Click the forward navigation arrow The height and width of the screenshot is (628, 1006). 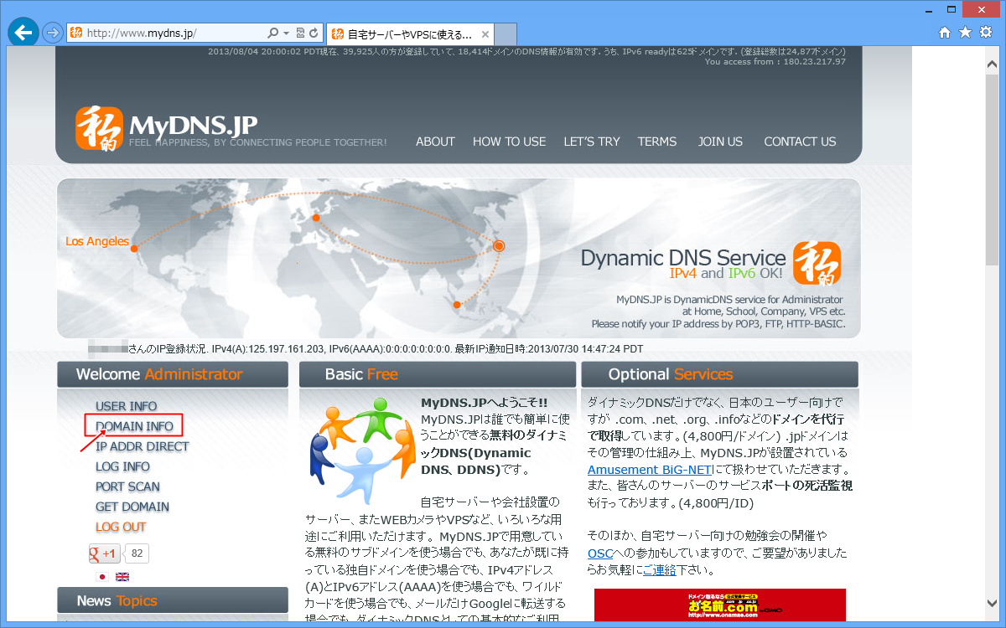[51, 34]
